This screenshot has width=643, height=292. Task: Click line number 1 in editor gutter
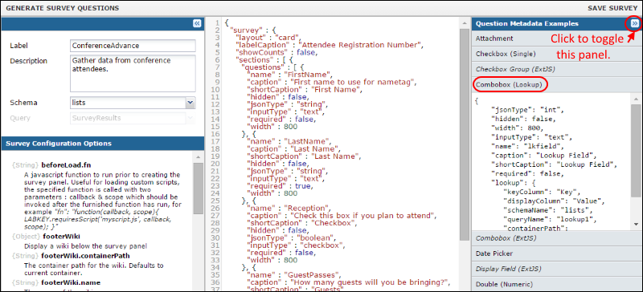point(217,22)
